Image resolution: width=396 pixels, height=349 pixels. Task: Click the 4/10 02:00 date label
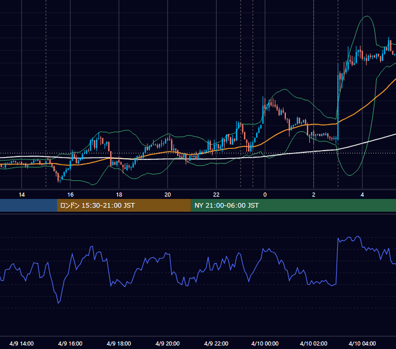[314, 343]
